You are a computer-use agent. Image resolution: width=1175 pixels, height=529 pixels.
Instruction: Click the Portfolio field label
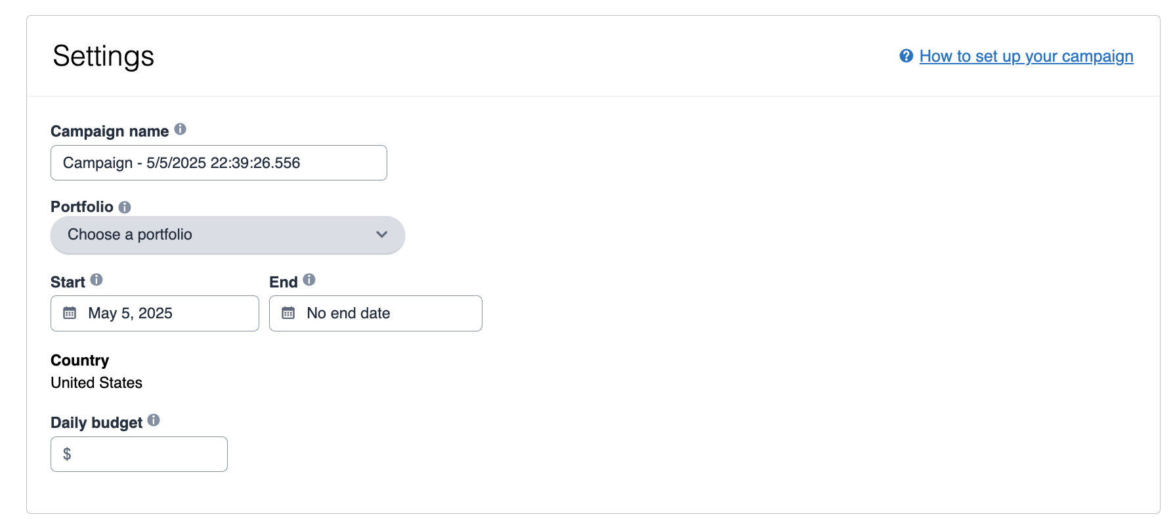82,207
